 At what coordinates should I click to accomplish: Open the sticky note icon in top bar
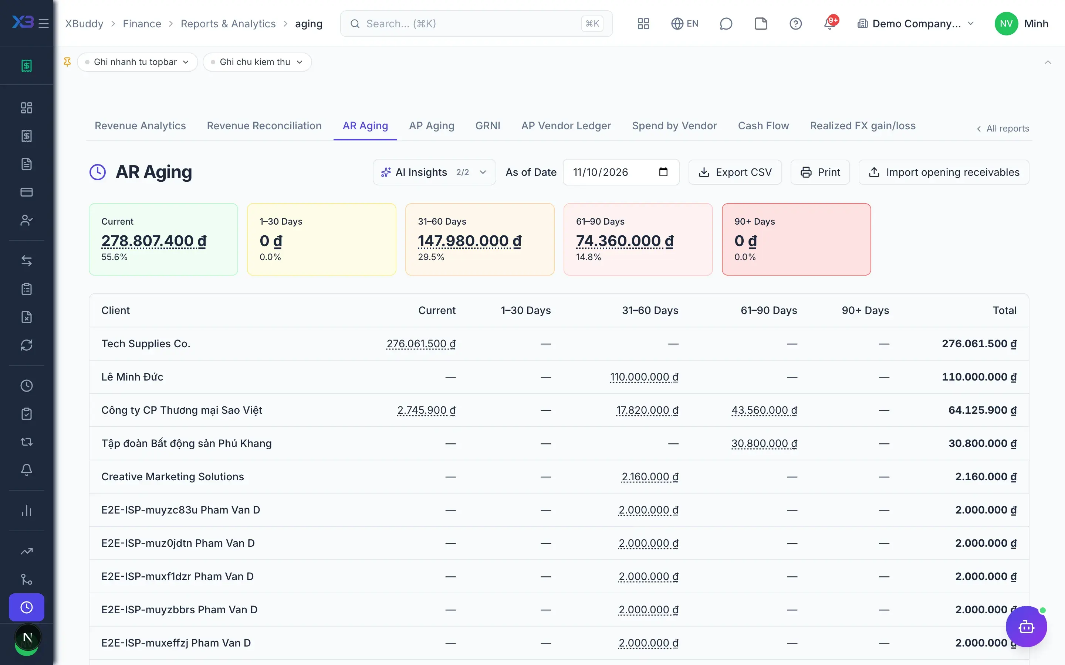[x=760, y=23]
